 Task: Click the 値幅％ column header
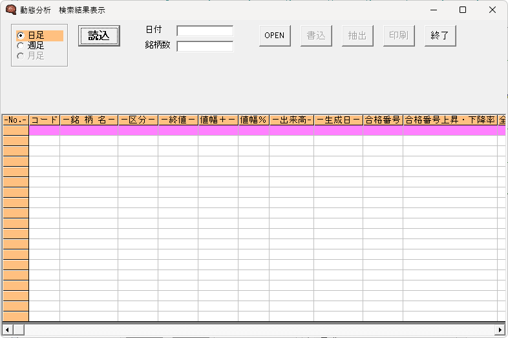[x=253, y=120]
